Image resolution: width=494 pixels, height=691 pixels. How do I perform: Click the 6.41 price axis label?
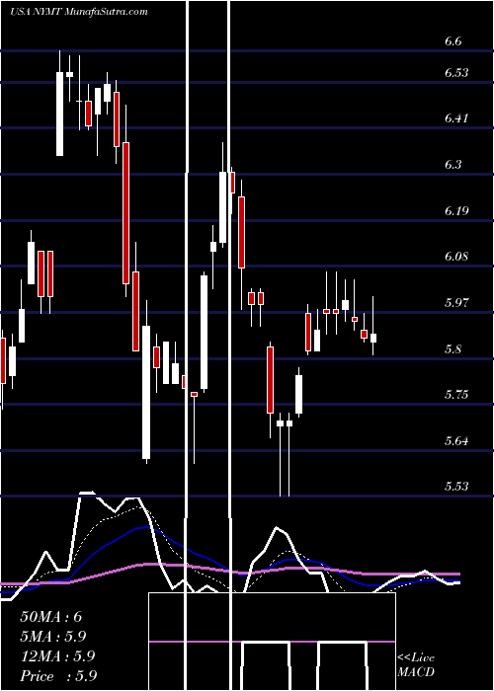(x=456, y=118)
